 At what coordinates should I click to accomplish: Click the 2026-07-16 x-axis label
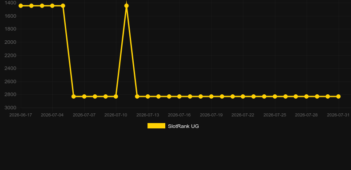[x=179, y=115]
